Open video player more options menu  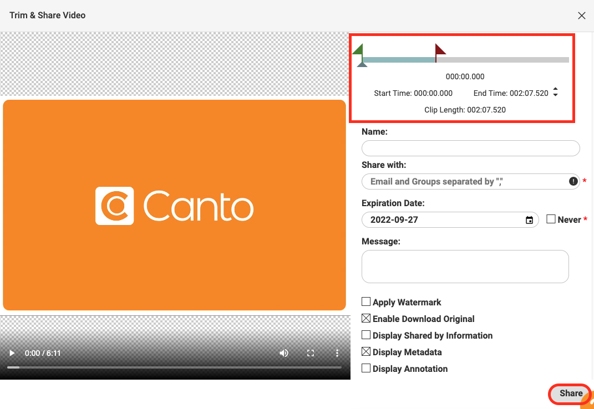(x=337, y=353)
